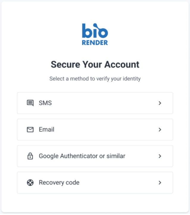Viewport: 190px width, 215px height.
Task: Click the BioRender 'bio' logo mark
Action: [x=95, y=31]
